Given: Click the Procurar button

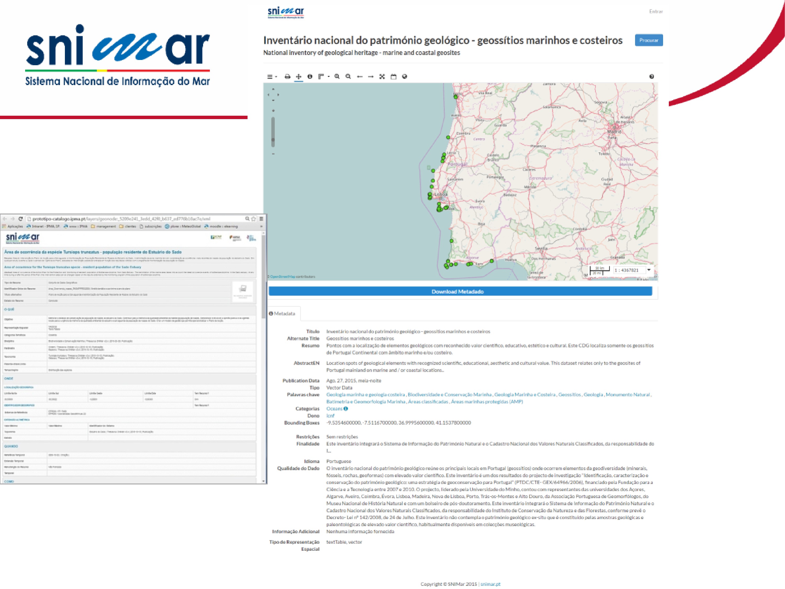Looking at the screenshot, I should pyautogui.click(x=649, y=40).
